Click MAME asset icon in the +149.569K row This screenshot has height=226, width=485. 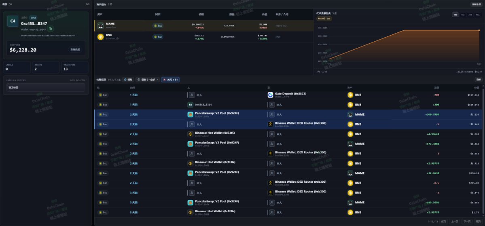[350, 203]
